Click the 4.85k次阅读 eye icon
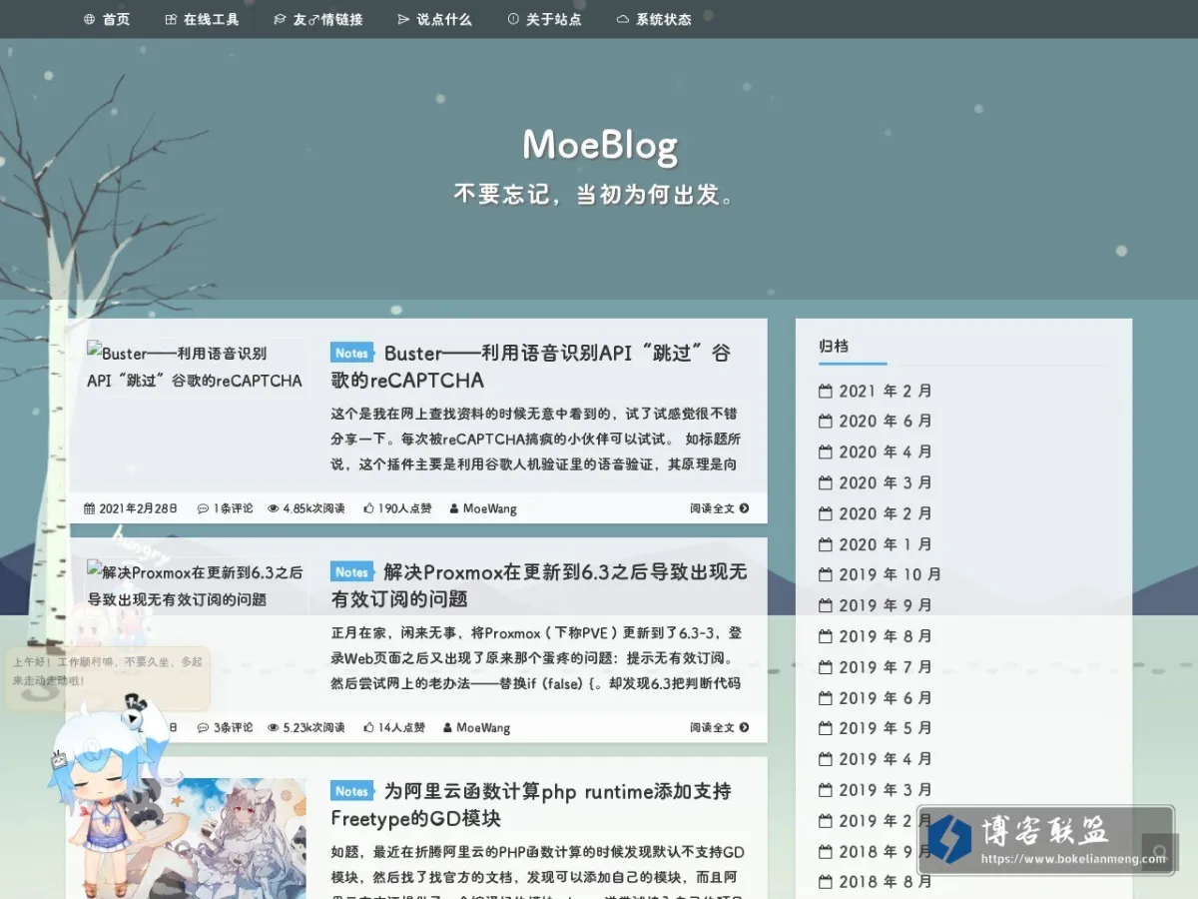Image resolution: width=1198 pixels, height=899 pixels. (x=274, y=508)
